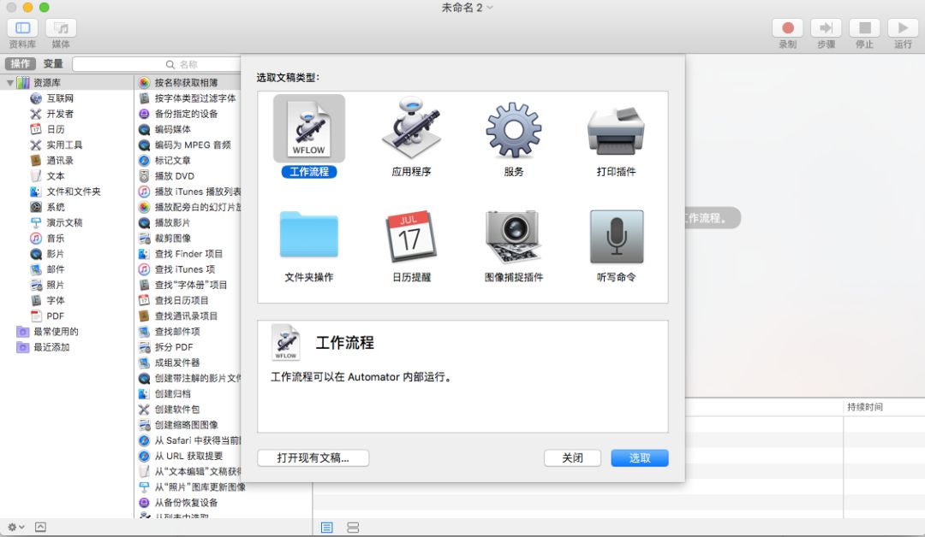Select the 服务 gear icon
The height and width of the screenshot is (537, 925).
[514, 129]
